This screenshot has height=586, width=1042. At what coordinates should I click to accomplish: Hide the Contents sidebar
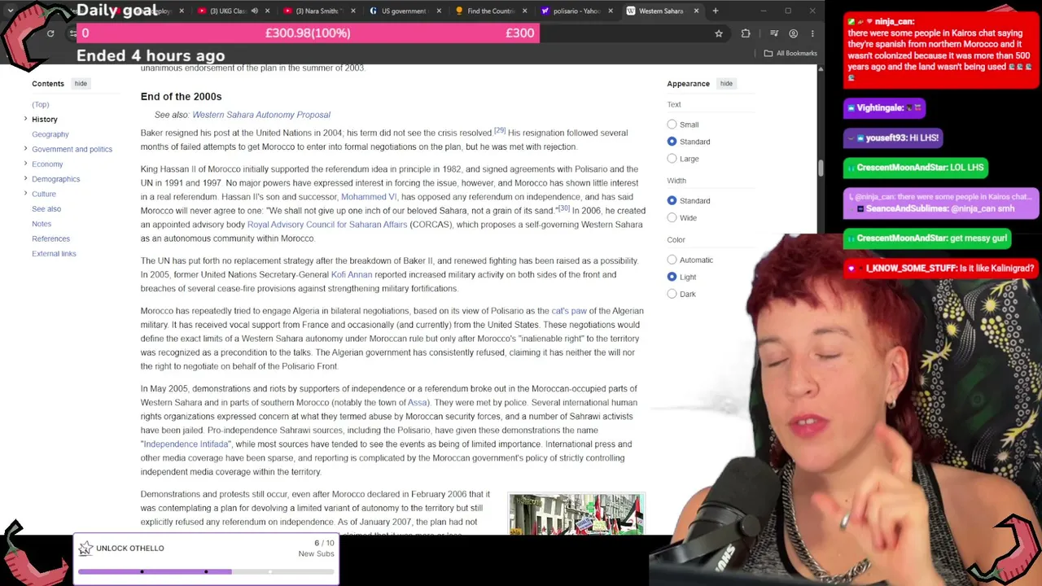(81, 84)
